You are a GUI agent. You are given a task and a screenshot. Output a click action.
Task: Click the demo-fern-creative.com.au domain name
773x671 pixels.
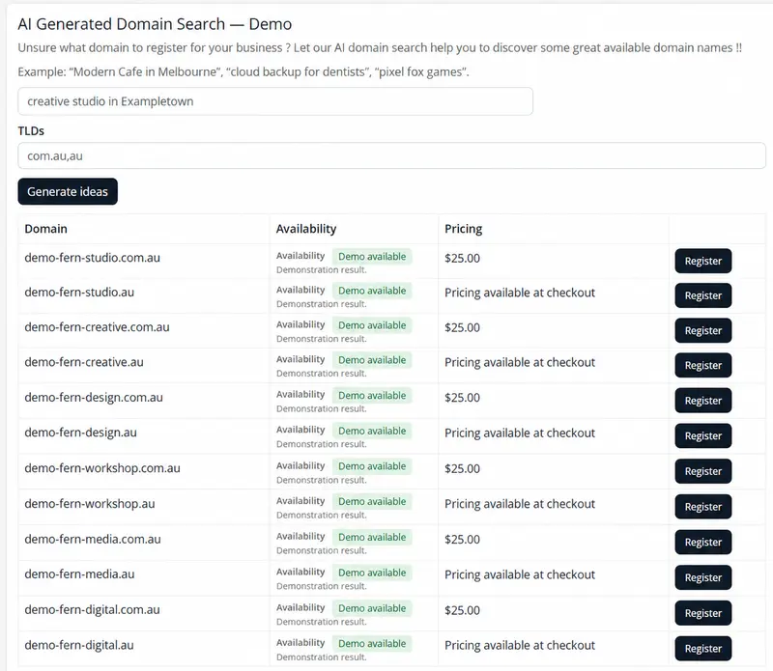click(98, 327)
